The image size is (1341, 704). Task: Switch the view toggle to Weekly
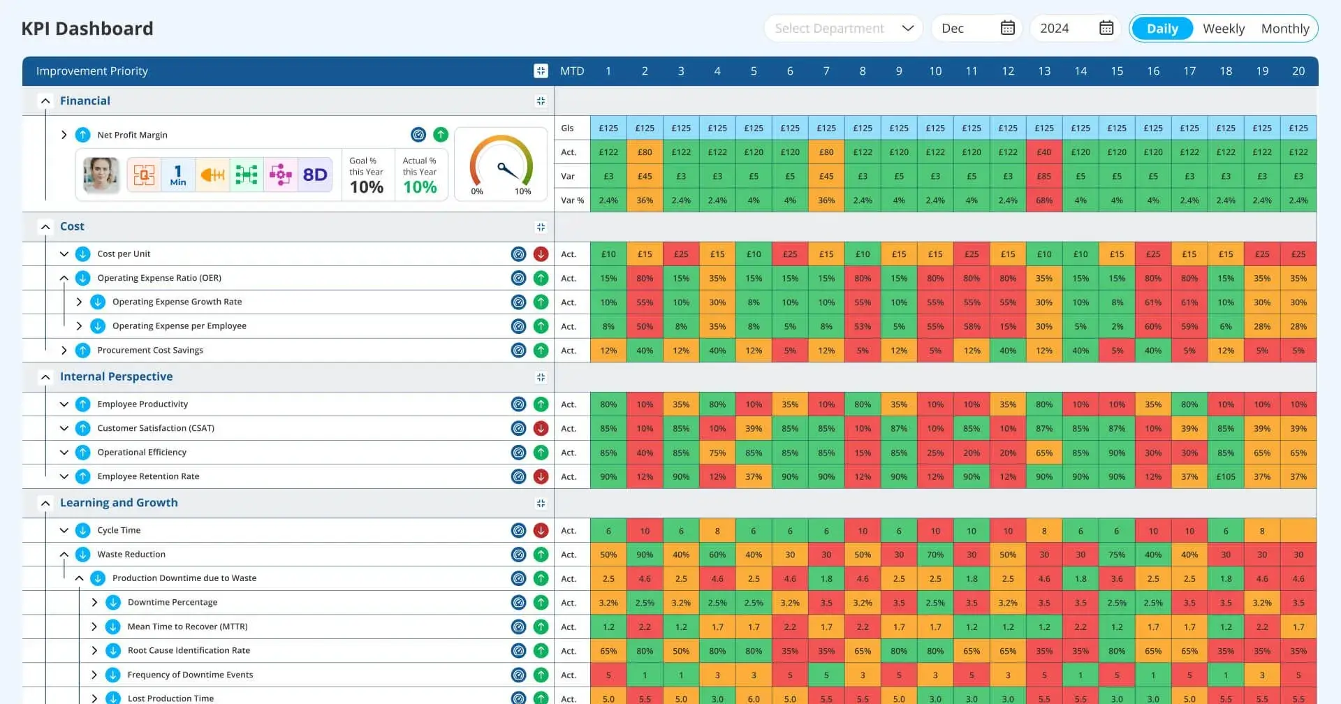pos(1223,28)
